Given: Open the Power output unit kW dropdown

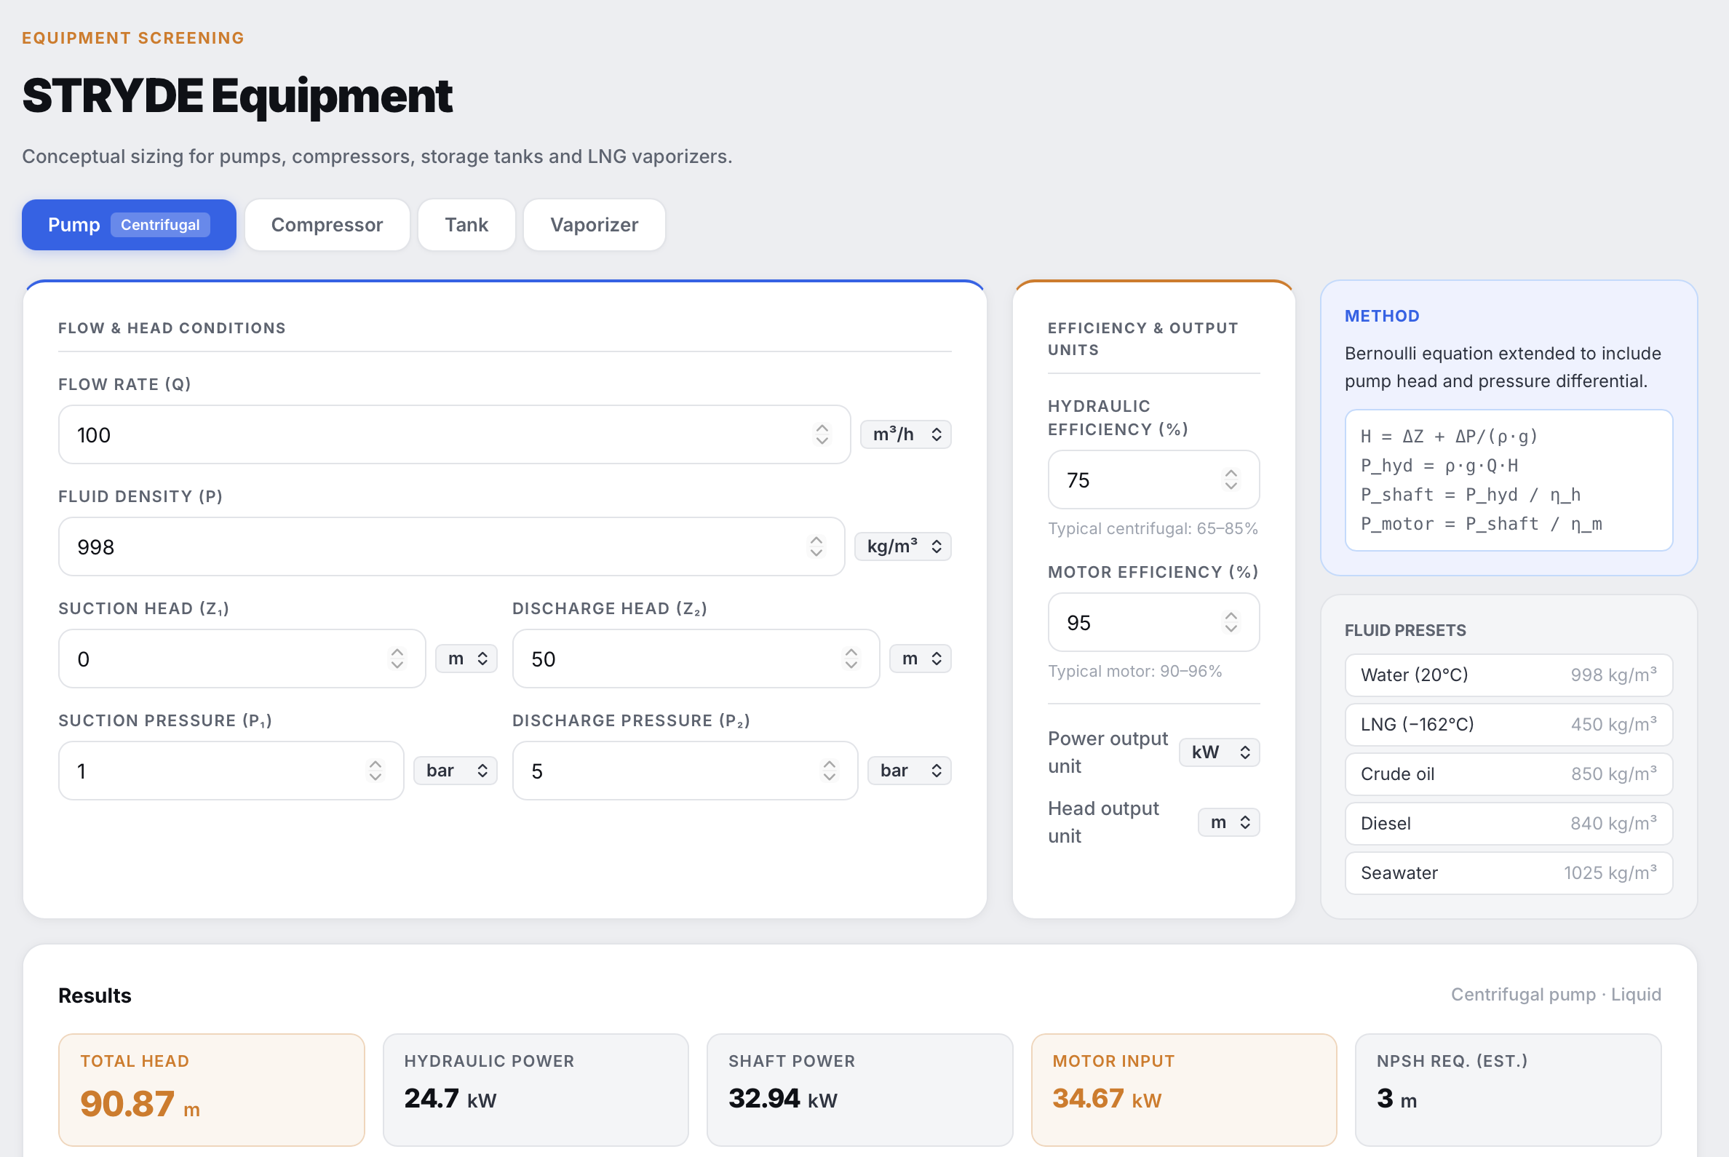Looking at the screenshot, I should [1219, 752].
